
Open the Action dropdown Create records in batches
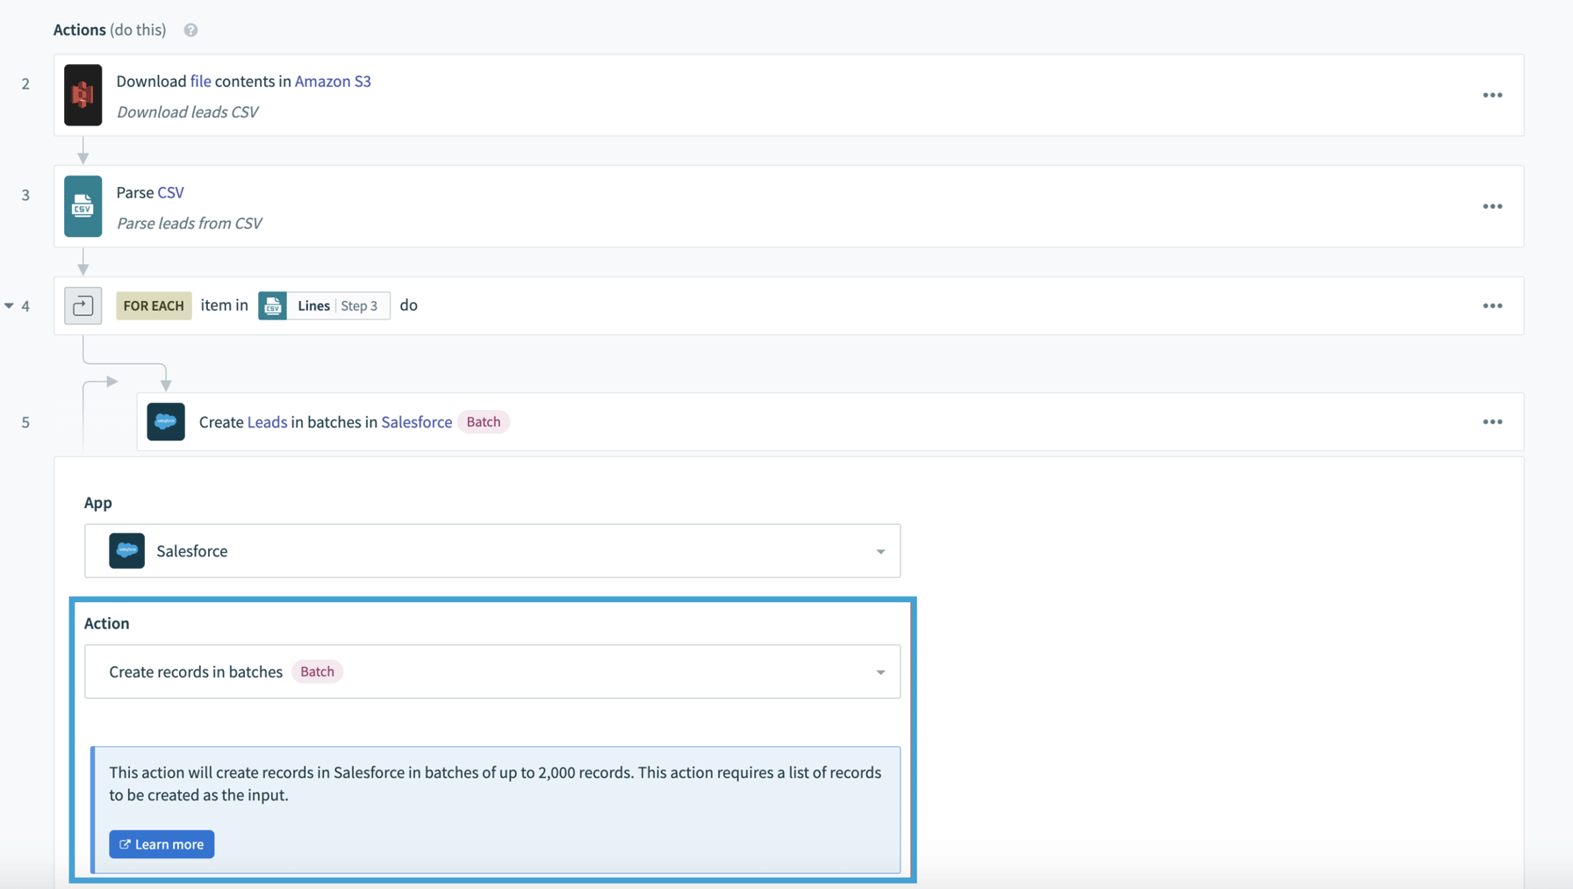(x=492, y=672)
